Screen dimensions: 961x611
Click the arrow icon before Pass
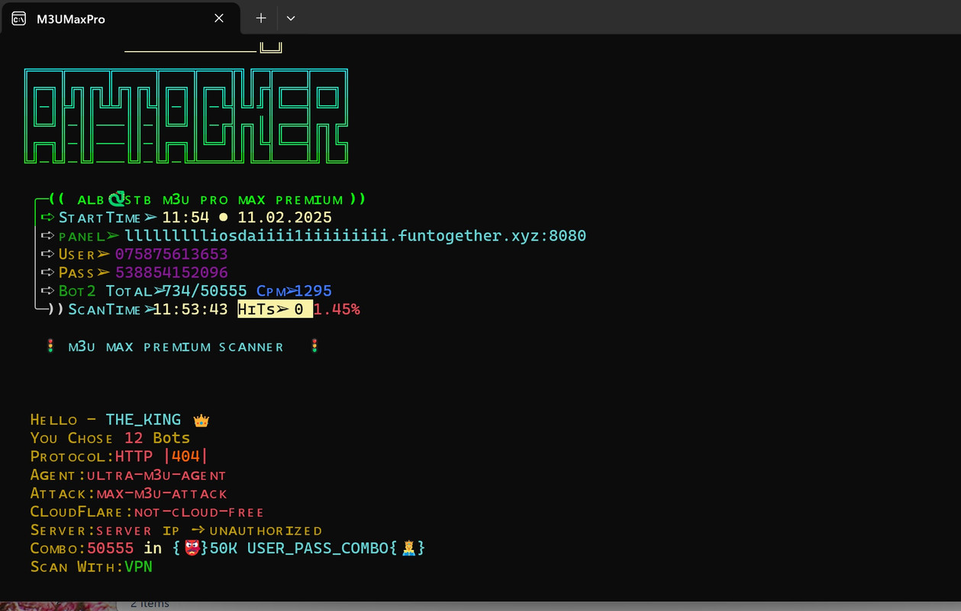coord(48,273)
